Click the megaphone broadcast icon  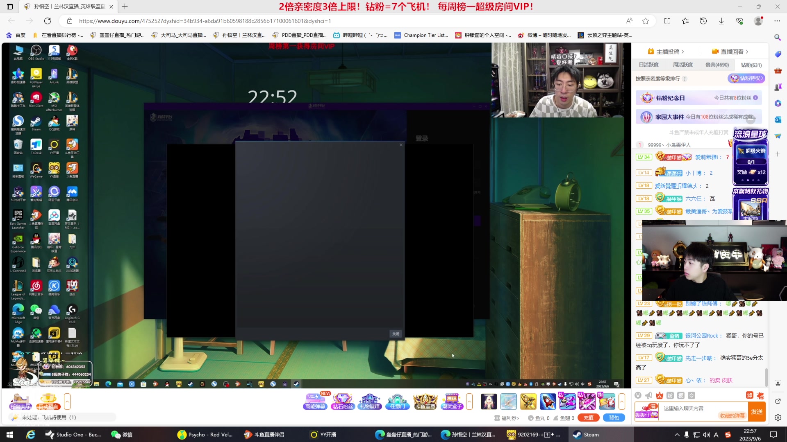(648, 395)
